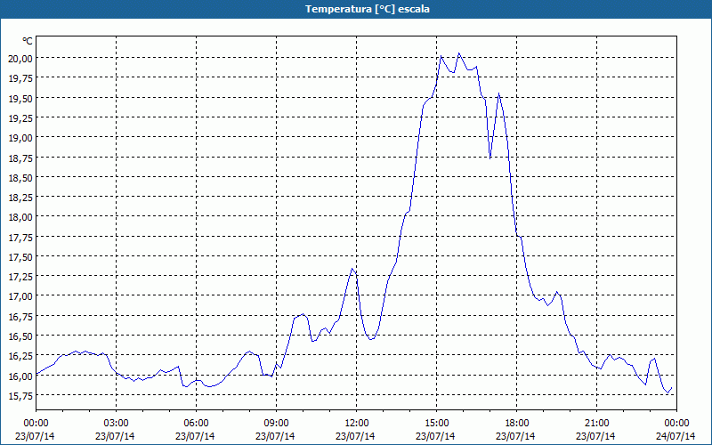Click the 15,75 y-axis value
The height and width of the screenshot is (445, 712).
(20, 395)
